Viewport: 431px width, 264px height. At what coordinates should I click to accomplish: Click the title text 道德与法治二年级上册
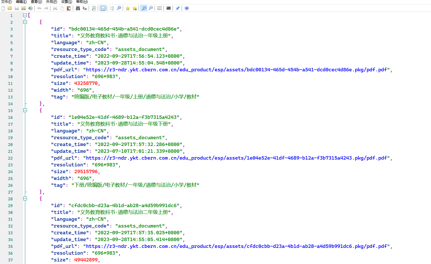(x=143, y=212)
